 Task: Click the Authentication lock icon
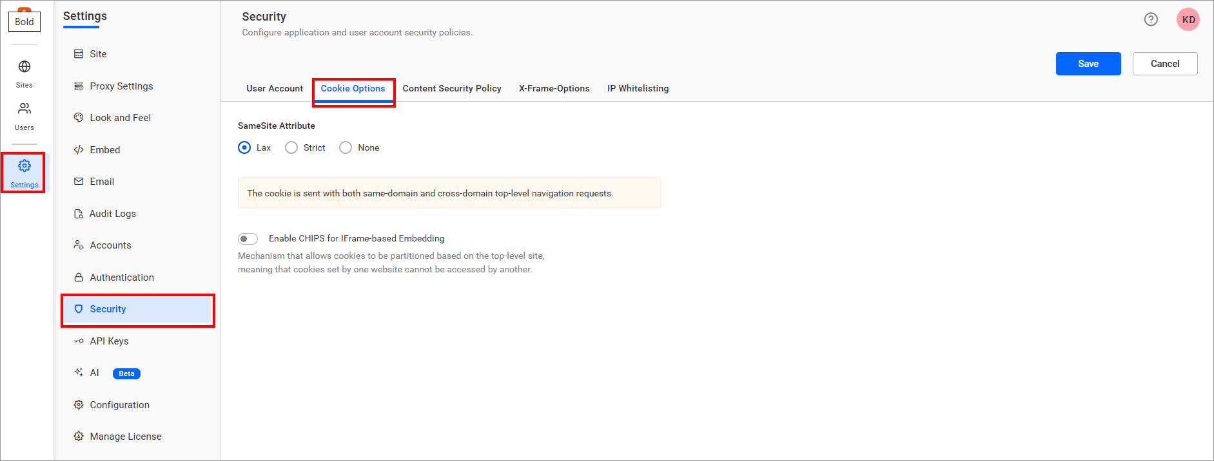coord(79,278)
